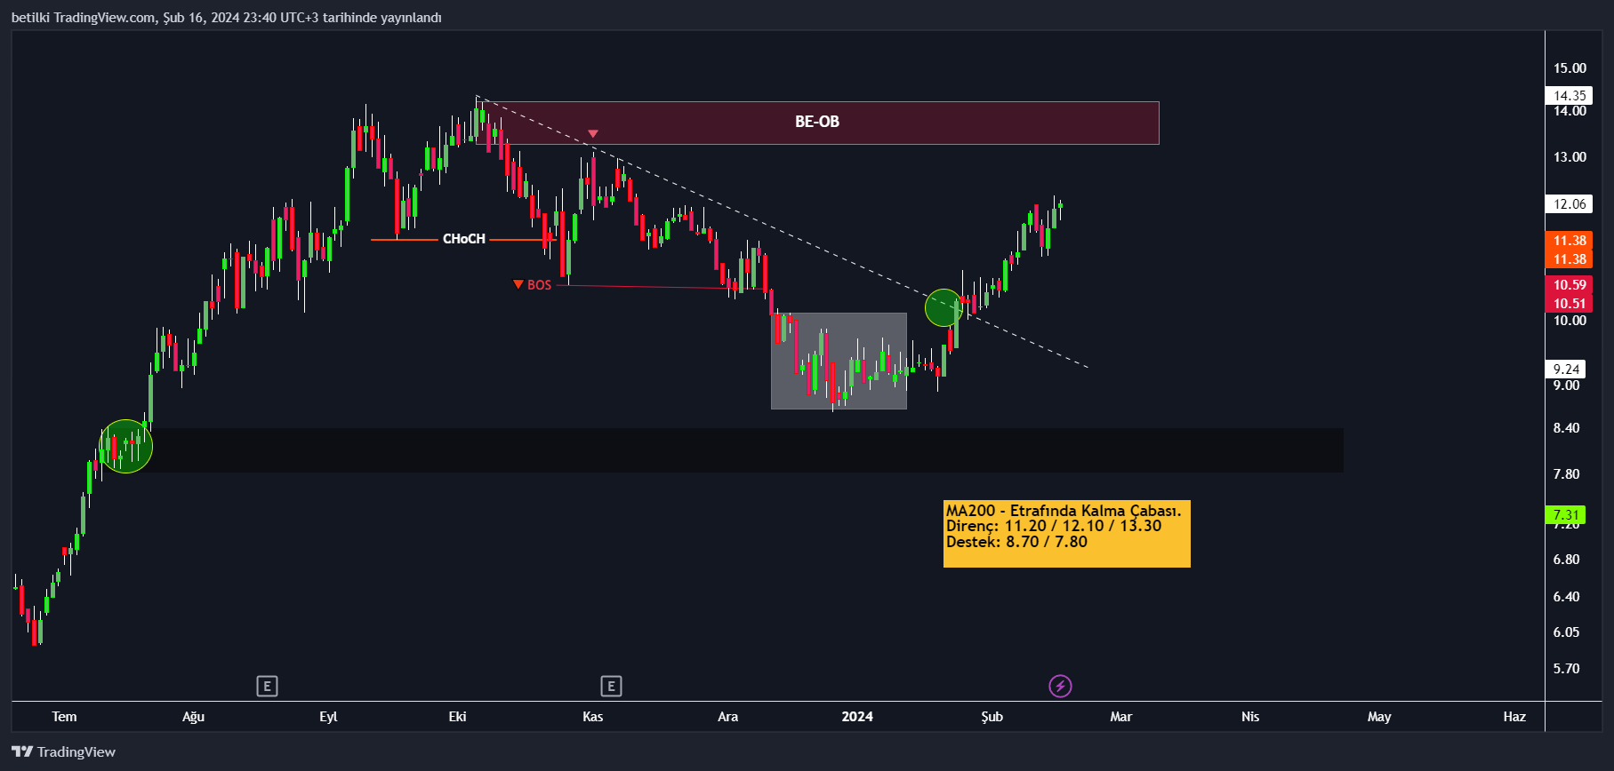Click the red 10.59 price label
This screenshot has width=1614, height=771.
click(x=1570, y=284)
